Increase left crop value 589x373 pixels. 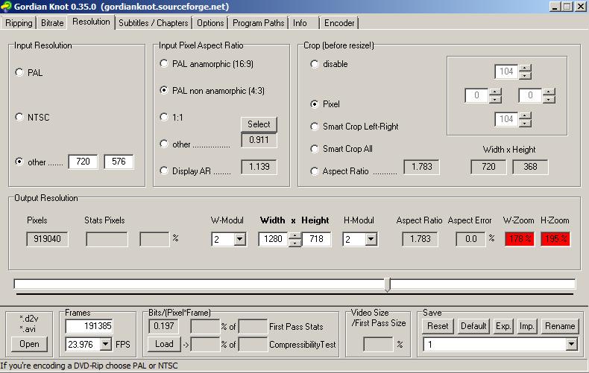tap(495, 92)
